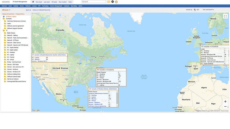Click the Terms of Use map link
The height and width of the screenshot is (129, 230).
225,111
